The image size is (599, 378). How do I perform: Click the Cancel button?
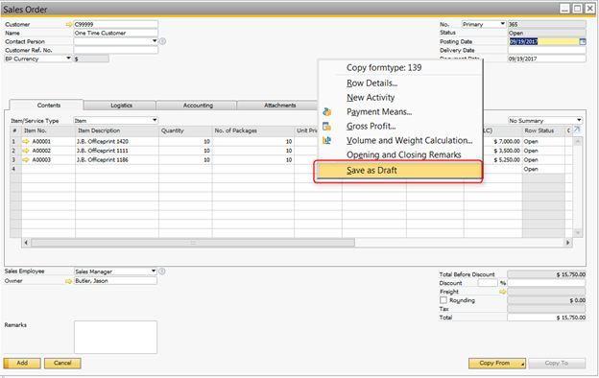62,363
